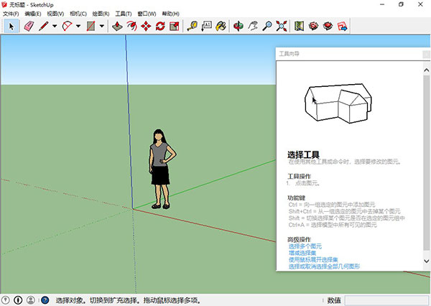Image resolution: width=431 pixels, height=306 pixels.
Task: Click the user sign-in status bar icon
Action: tap(31, 300)
